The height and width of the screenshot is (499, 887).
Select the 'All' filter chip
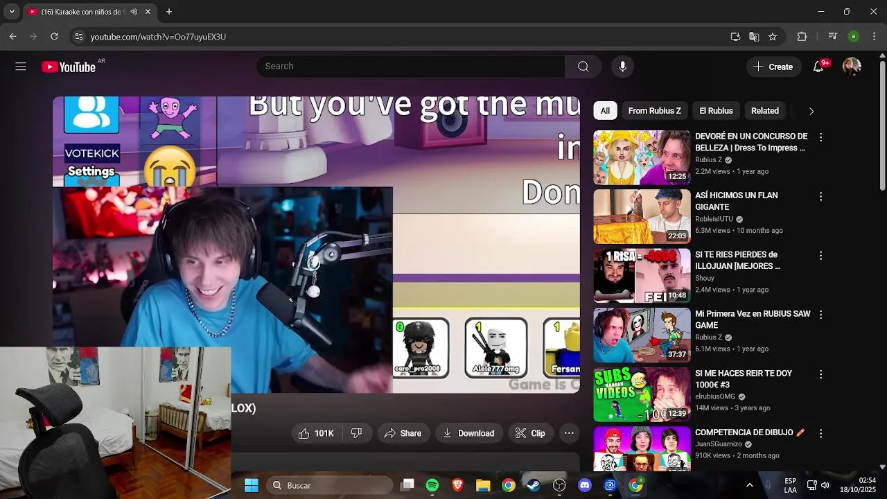605,111
